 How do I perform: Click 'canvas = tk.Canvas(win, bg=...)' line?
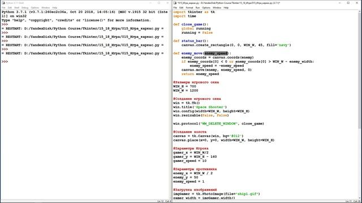click(208, 136)
